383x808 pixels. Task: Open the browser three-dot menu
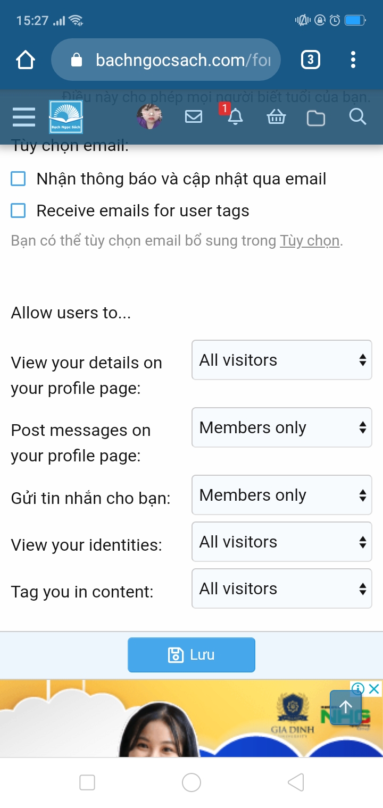coord(353,60)
